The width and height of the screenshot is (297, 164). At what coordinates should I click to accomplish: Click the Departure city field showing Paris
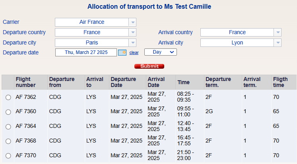92,42
